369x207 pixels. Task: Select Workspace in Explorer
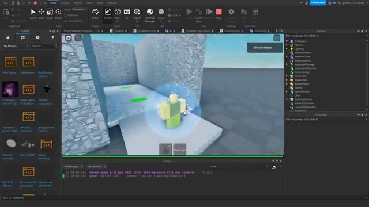point(300,41)
